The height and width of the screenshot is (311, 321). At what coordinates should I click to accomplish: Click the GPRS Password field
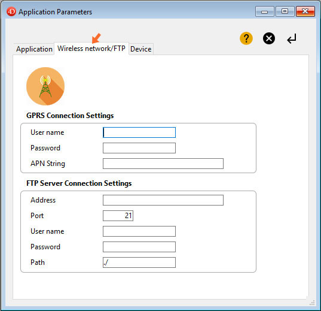pos(139,148)
